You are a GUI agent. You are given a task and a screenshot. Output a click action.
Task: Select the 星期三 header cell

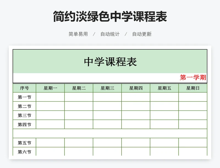click(107, 88)
